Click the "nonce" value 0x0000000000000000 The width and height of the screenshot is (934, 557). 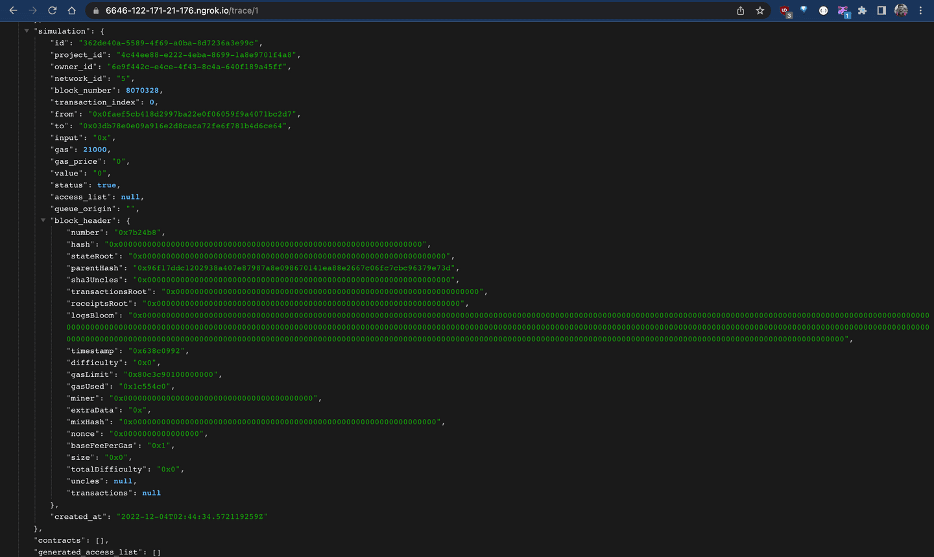156,434
